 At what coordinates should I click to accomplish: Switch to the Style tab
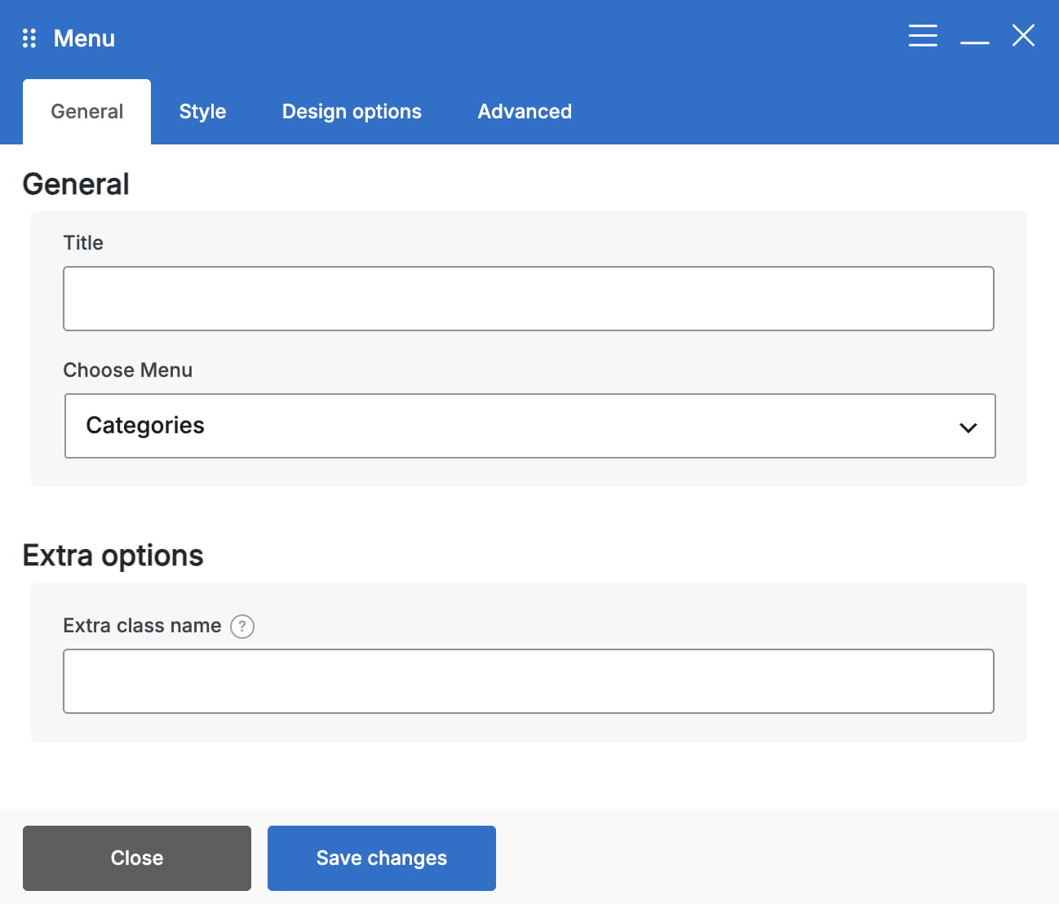[202, 112]
